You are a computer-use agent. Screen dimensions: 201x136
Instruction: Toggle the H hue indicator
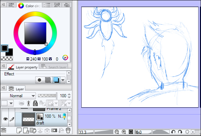[x=28, y=59]
